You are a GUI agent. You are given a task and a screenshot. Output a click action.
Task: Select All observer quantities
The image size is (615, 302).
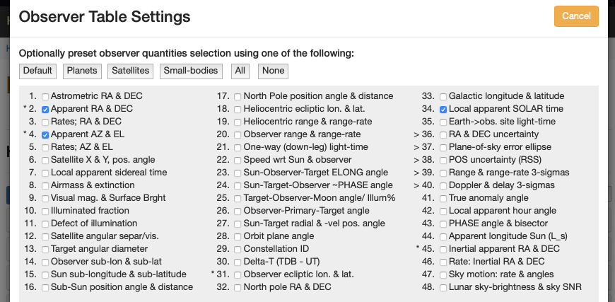(x=240, y=71)
